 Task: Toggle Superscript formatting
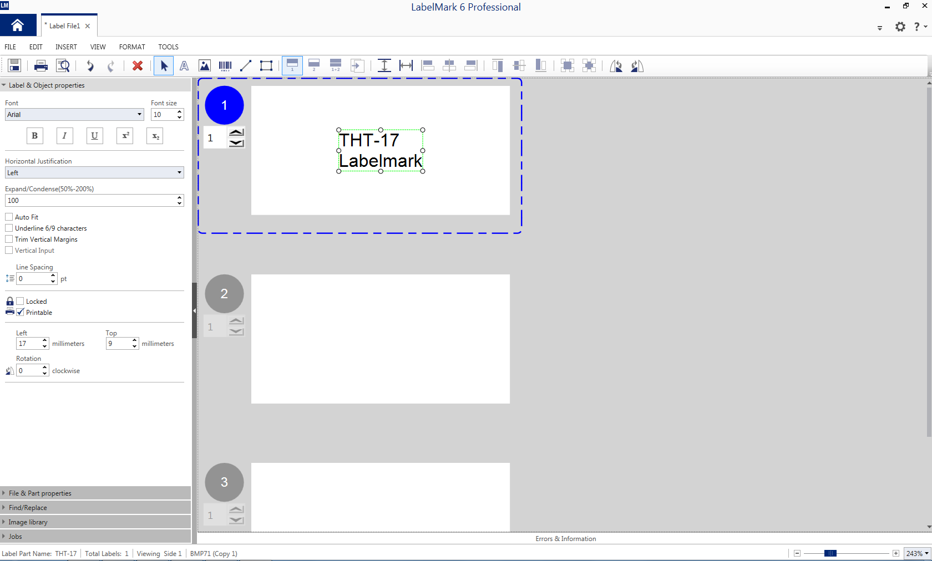click(x=125, y=136)
